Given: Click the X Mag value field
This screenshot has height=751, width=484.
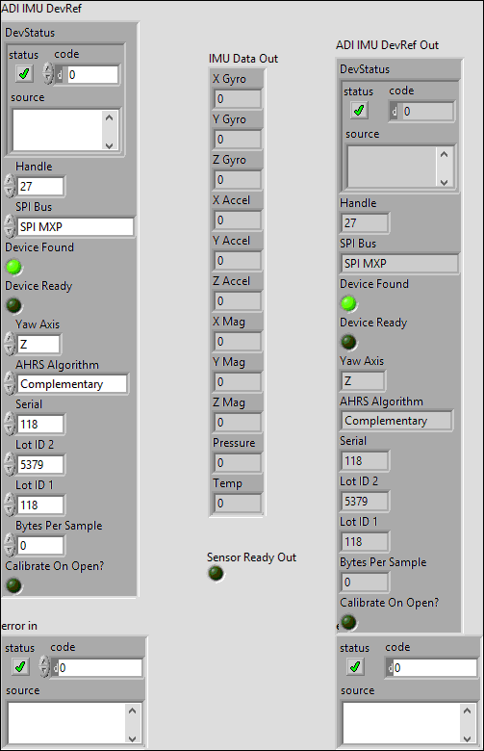Looking at the screenshot, I should pyautogui.click(x=238, y=342).
